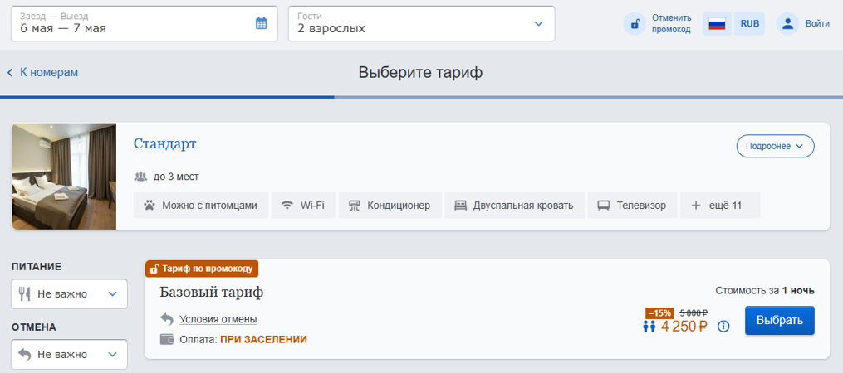This screenshot has width=843, height=373.
Task: Open the Условия отмены link
Action: [218, 319]
